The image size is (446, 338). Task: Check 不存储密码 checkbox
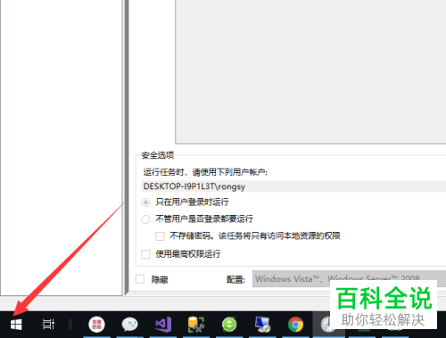(160, 236)
